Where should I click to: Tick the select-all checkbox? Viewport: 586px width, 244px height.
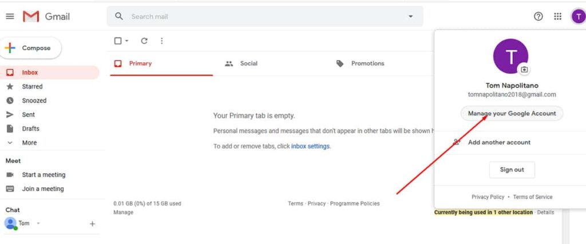point(118,41)
